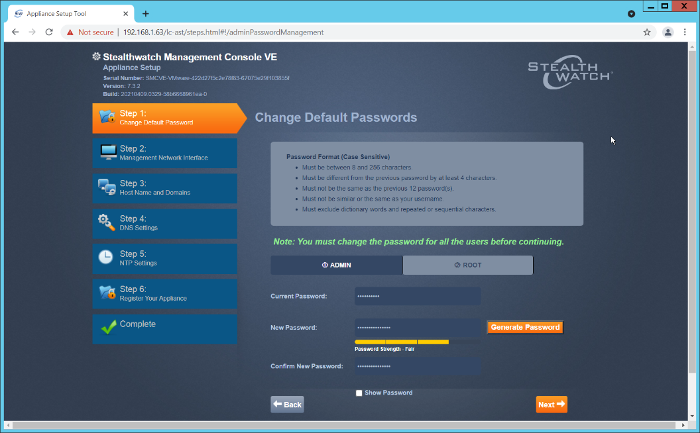The height and width of the screenshot is (433, 700).
Task: Open a new browser tab with the plus
Action: (x=145, y=13)
